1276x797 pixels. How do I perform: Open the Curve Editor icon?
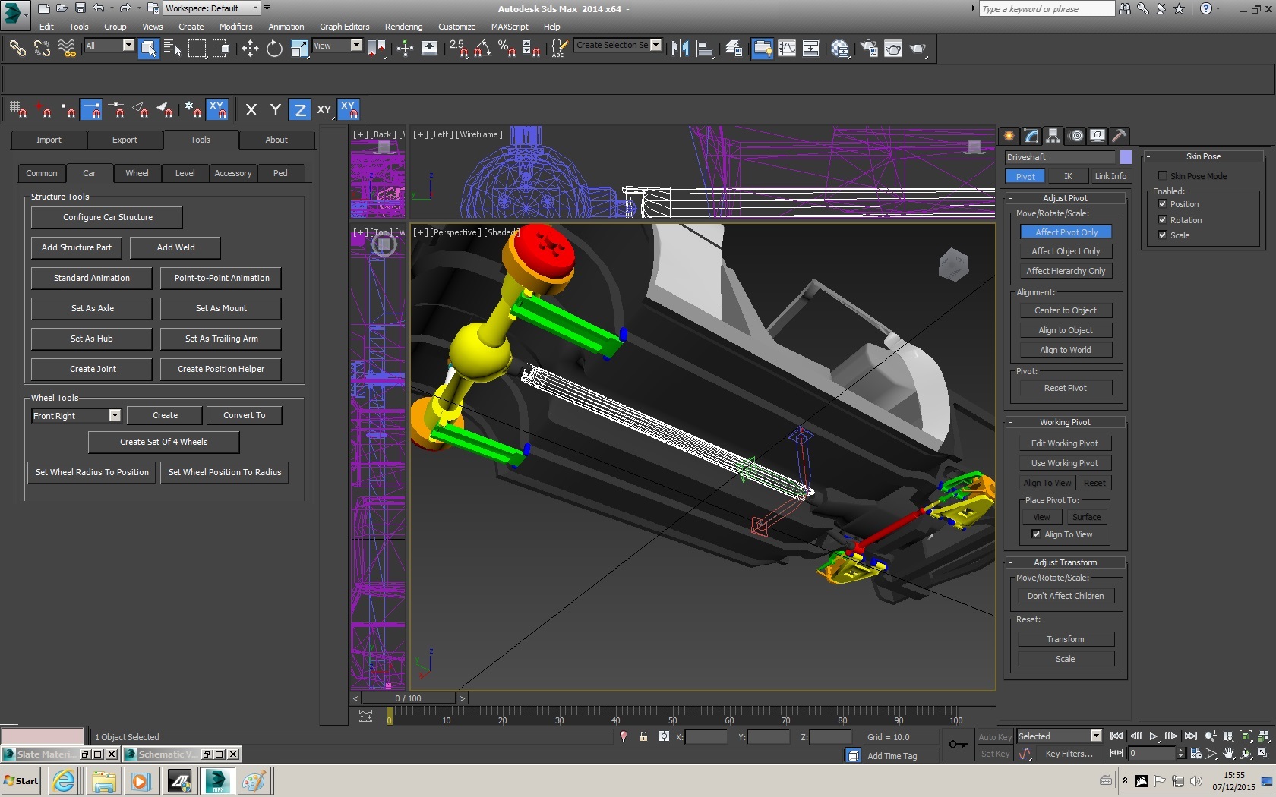pyautogui.click(x=787, y=49)
